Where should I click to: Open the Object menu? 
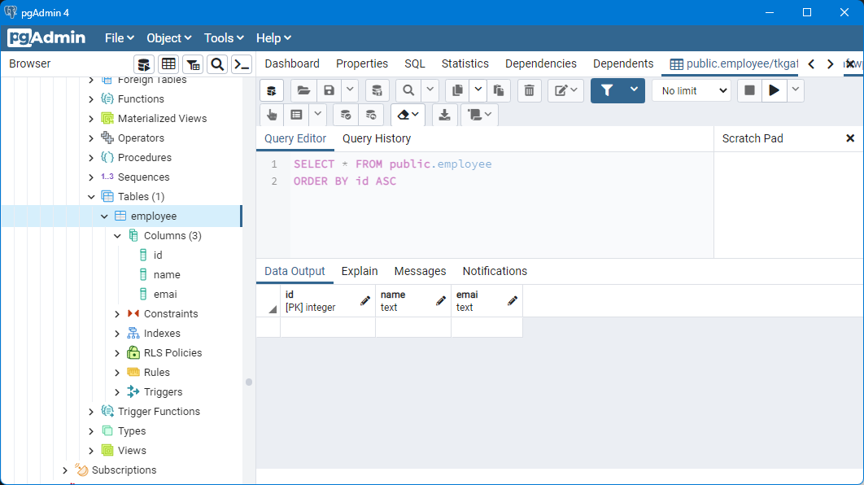168,38
